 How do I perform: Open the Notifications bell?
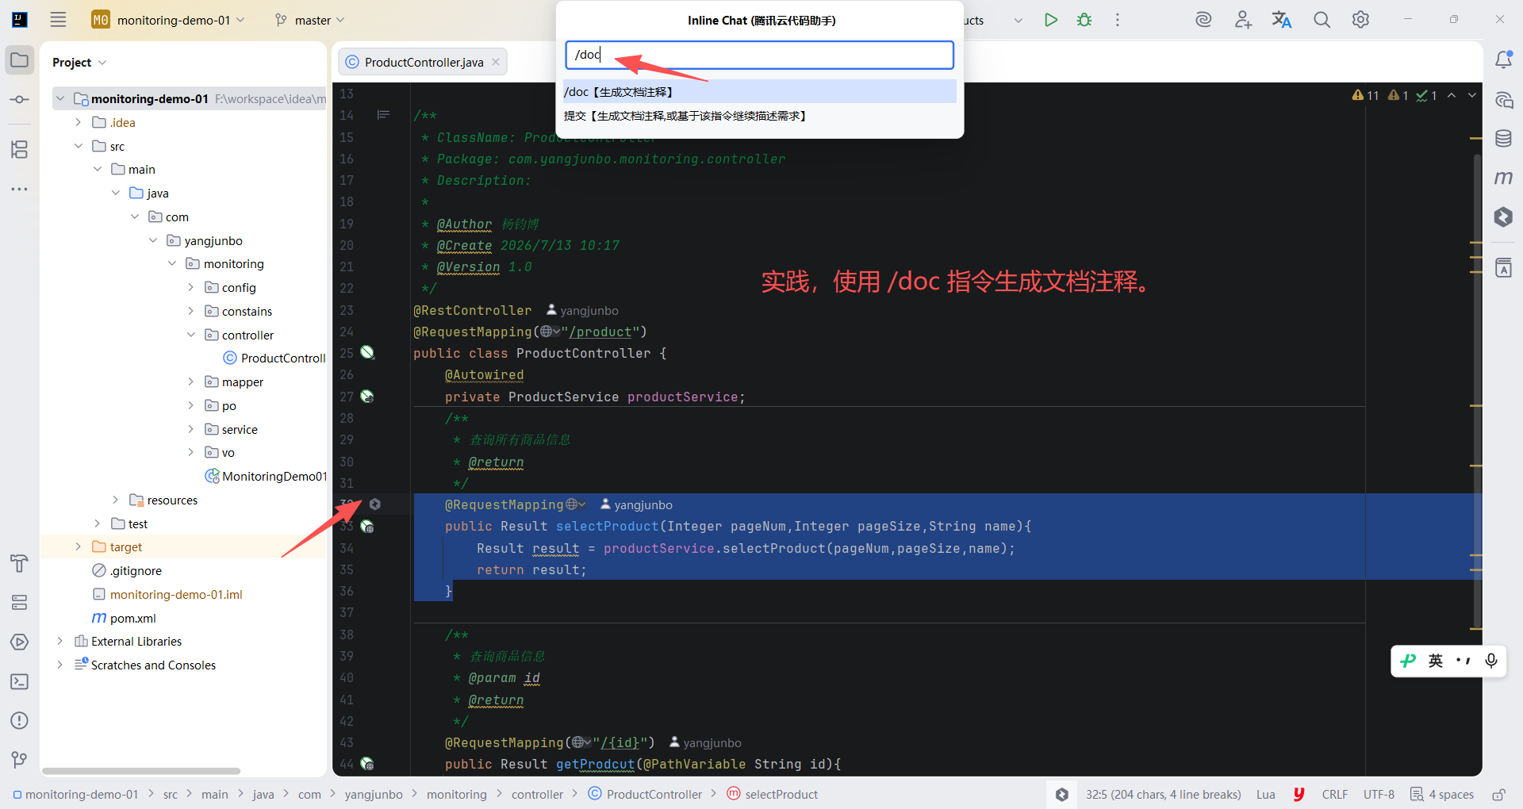(1503, 59)
